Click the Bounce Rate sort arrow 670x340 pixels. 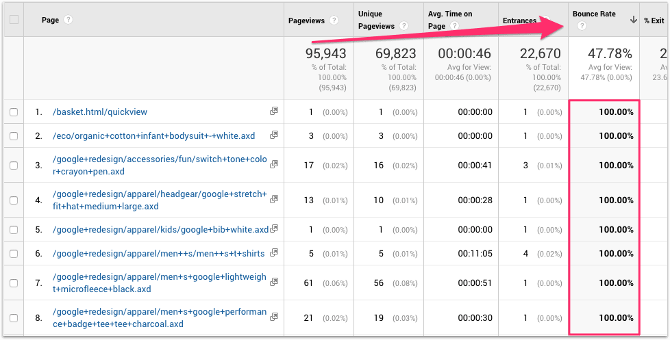pos(633,21)
